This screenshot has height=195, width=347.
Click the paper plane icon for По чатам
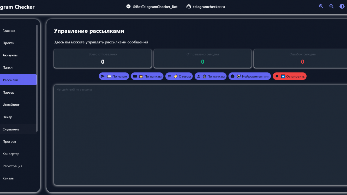[103, 76]
